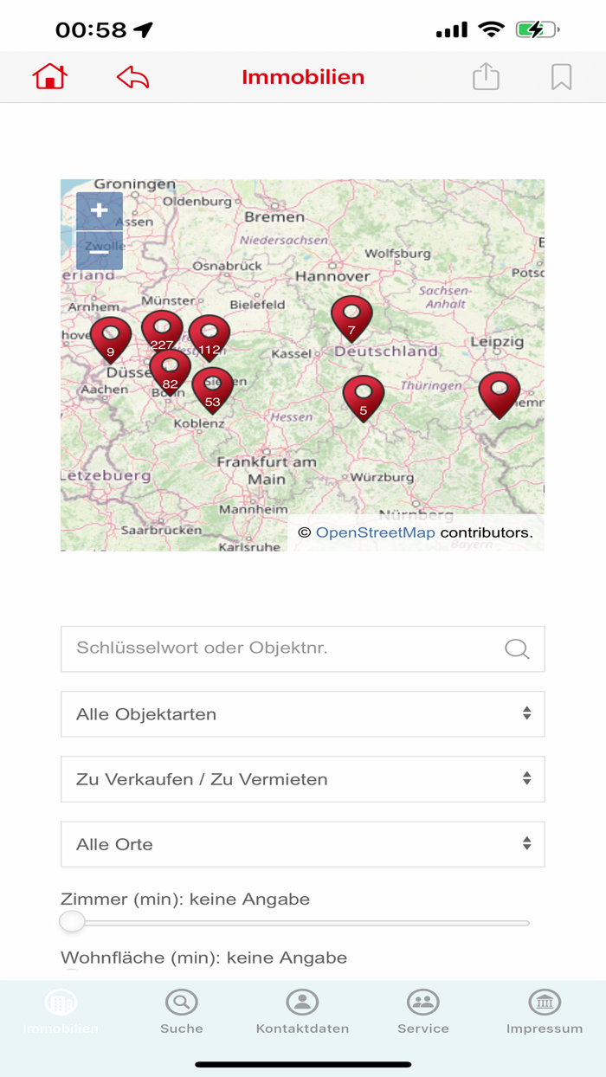Zoom out on the map

point(100,251)
